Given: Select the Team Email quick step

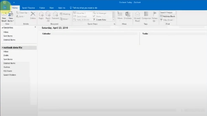Looking at the screenshot, I should (x=80, y=16).
